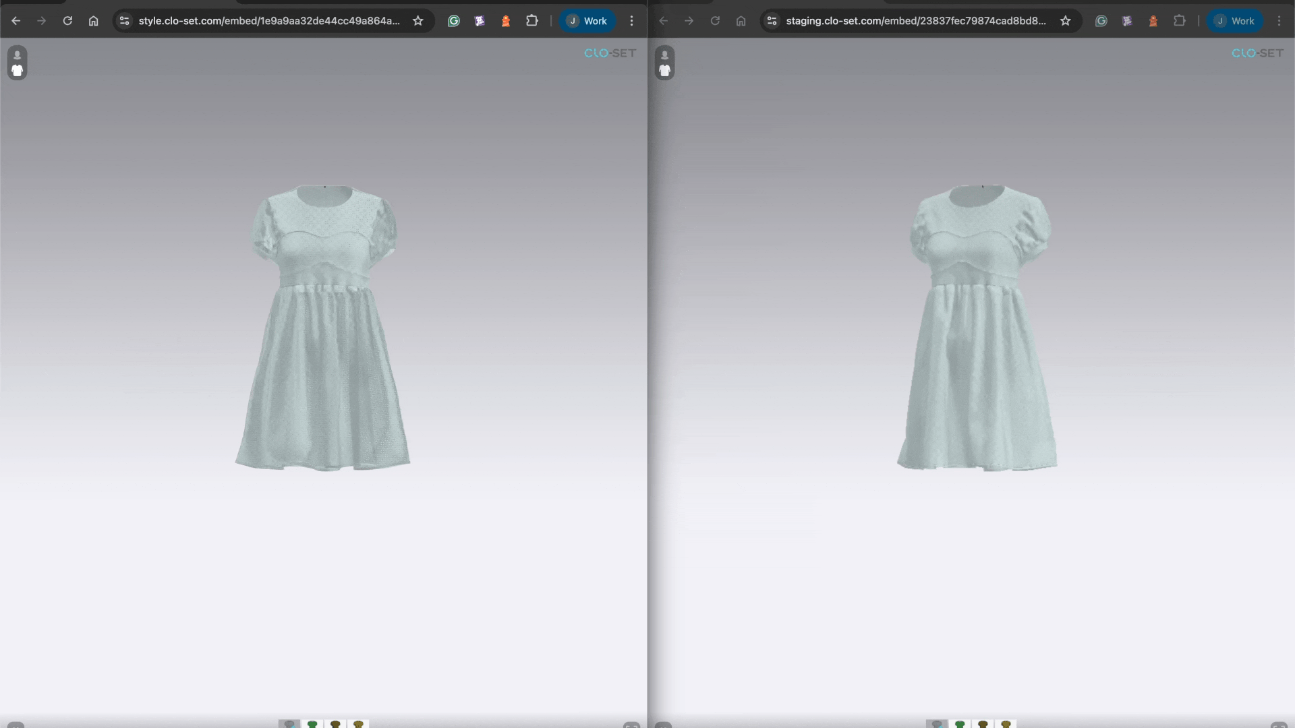
Task: View site information for style.clo-set.com
Action: click(x=124, y=21)
